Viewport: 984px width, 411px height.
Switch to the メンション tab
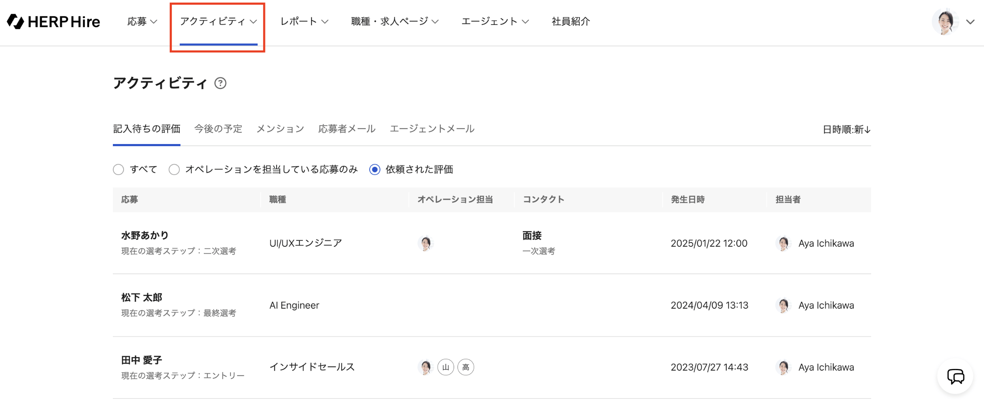point(280,129)
